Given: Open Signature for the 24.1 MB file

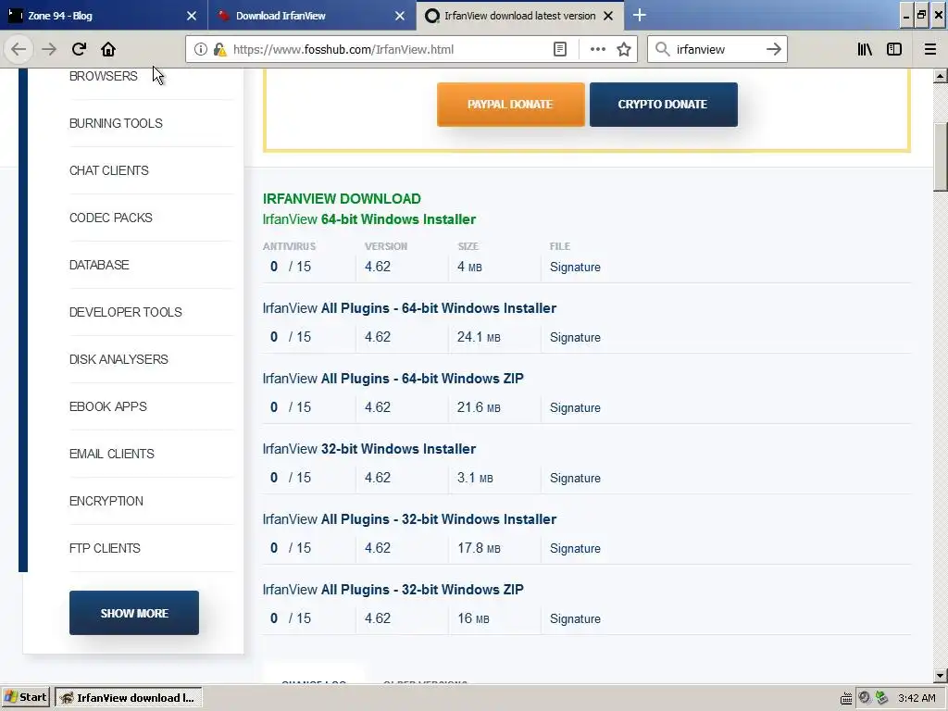Looking at the screenshot, I should [x=575, y=337].
